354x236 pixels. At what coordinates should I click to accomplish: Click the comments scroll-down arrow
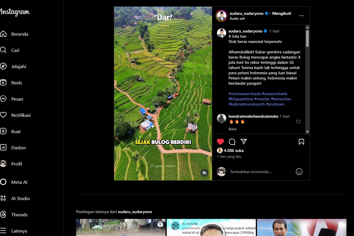pyautogui.click(x=307, y=132)
